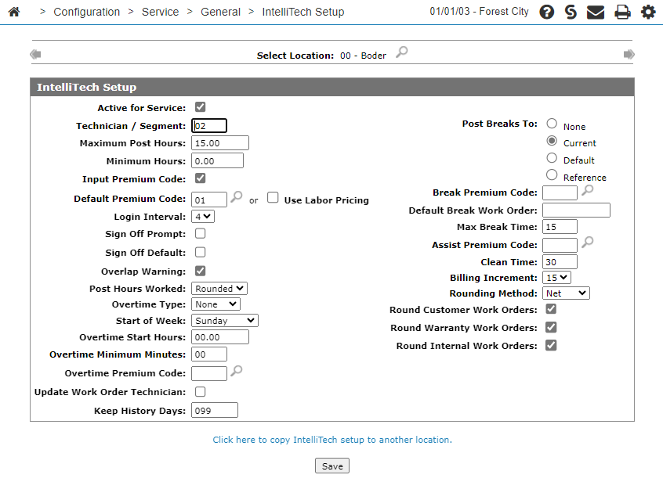Click copy IntelliTech setup to another location link
663x482 pixels.
332,440
